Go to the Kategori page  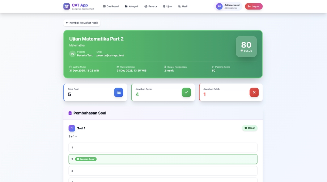(131, 6)
